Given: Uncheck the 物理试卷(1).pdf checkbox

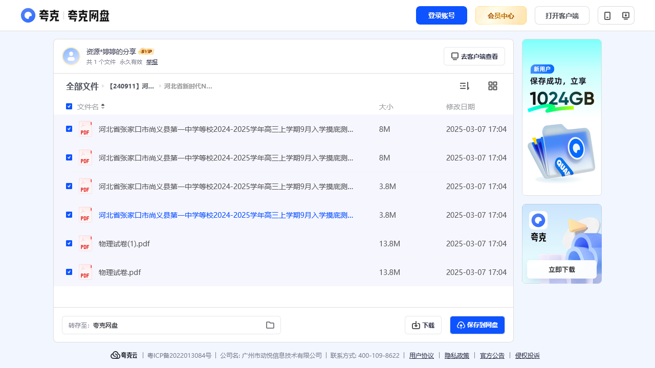Looking at the screenshot, I should click(69, 243).
